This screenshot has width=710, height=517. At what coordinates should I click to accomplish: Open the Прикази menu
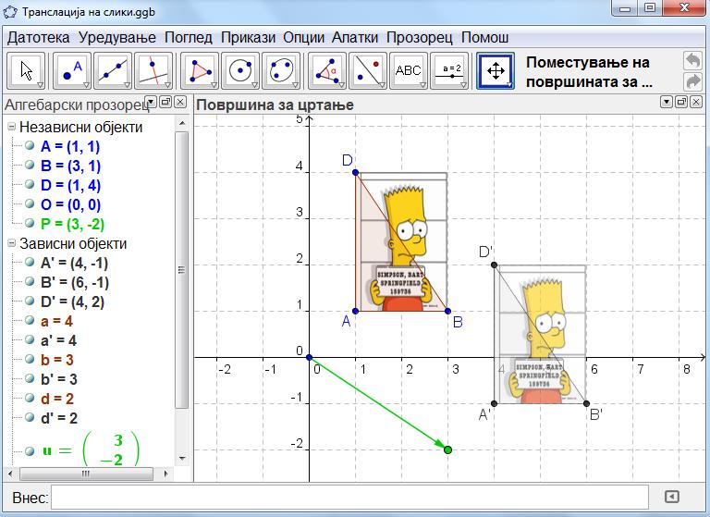click(248, 37)
